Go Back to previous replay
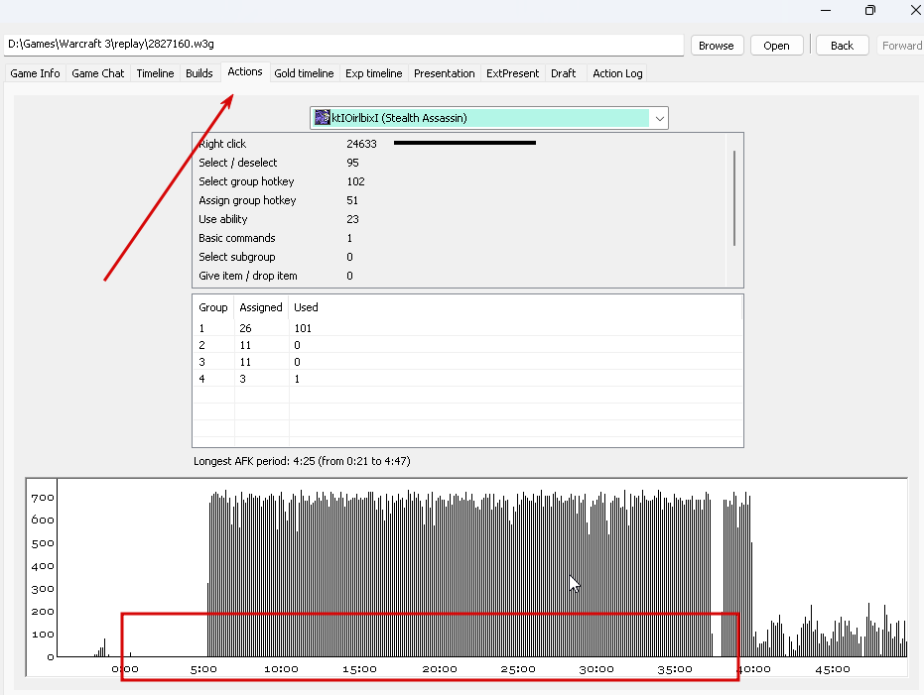Screen dimensions: 924x695 [x=842, y=46]
